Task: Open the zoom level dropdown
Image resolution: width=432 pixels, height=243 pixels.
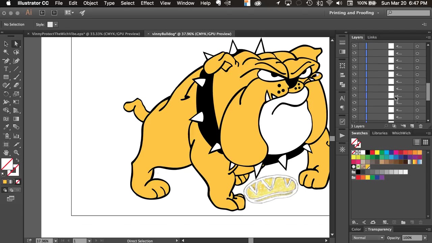Action: point(55,241)
